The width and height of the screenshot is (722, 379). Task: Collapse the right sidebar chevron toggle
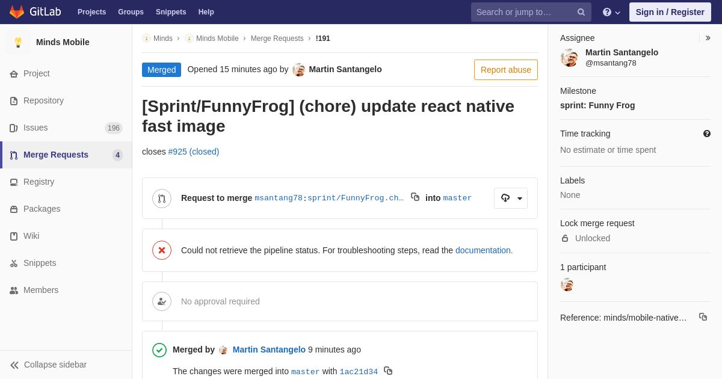point(708,38)
